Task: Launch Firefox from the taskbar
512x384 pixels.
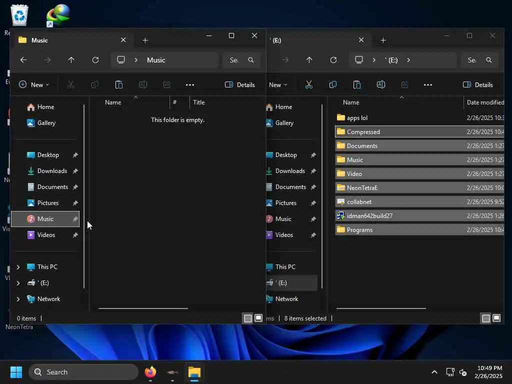Action: 150,372
